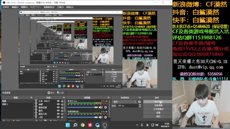Viewport: 230px width, 129px height.
Task: Click the OBS icon in taskbar
Action: (105, 125)
